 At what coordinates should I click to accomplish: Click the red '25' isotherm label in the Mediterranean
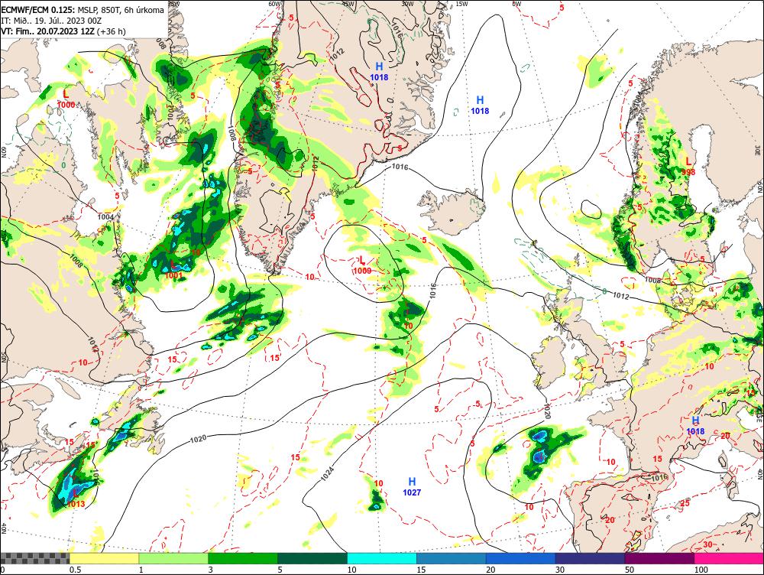(x=685, y=503)
